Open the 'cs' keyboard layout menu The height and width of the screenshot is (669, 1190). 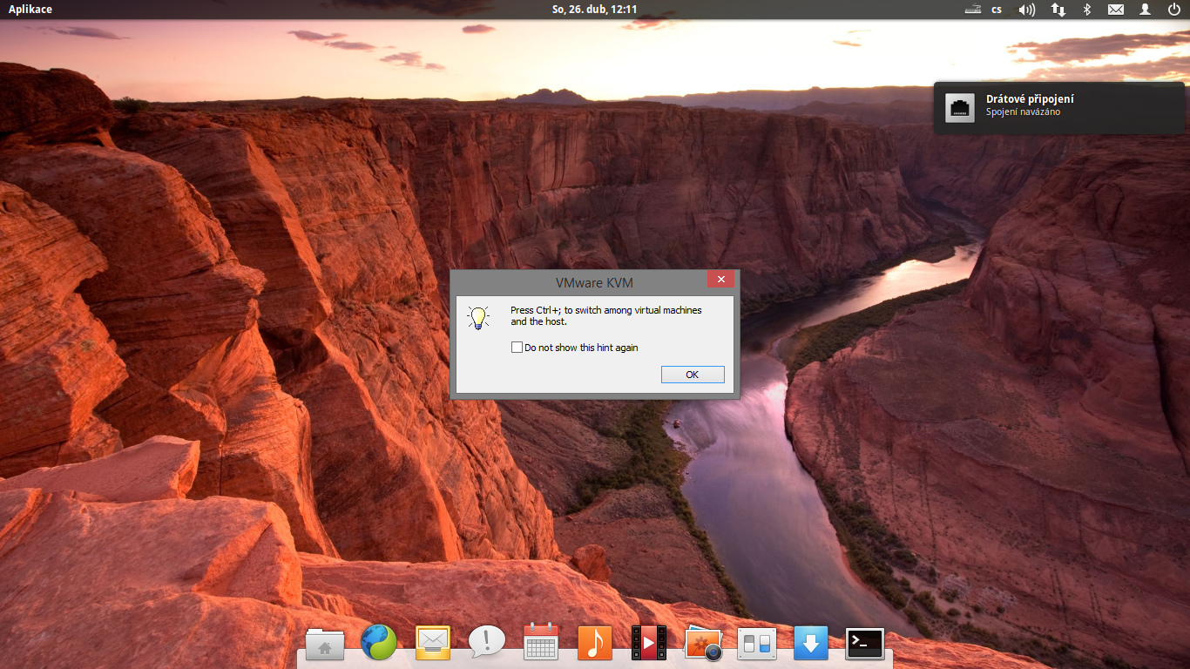coord(994,10)
